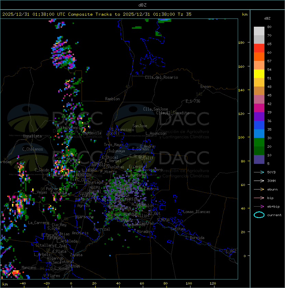
Task: Click the Clla.SanJose place label
Action: point(156,109)
